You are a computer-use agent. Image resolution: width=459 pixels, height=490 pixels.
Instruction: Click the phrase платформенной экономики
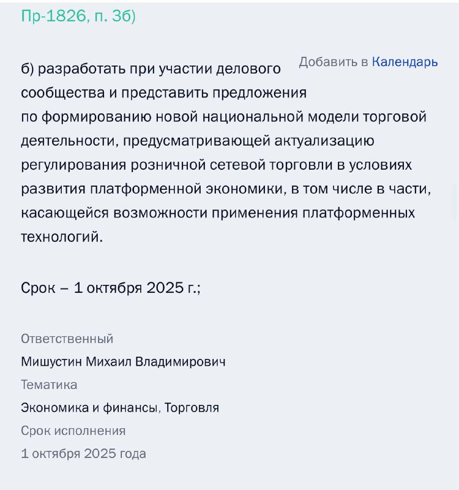(x=186, y=189)
